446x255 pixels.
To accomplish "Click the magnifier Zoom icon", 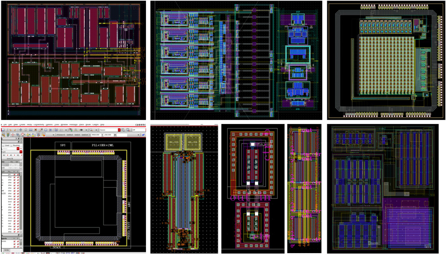I will pyautogui.click(x=91, y=130).
